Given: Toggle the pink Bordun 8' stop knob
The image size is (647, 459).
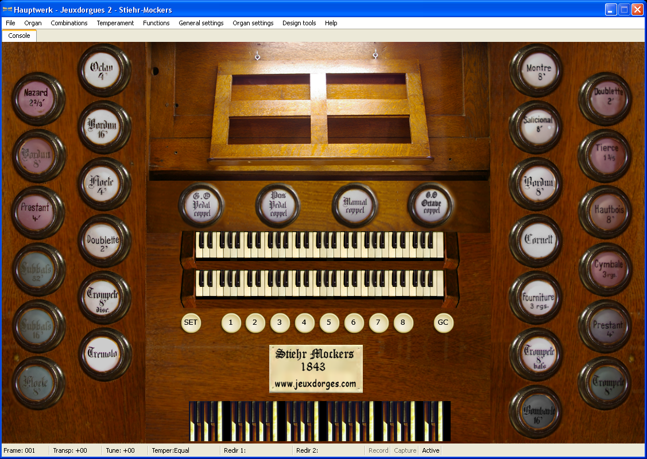Looking at the screenshot, I should pyautogui.click(x=38, y=155).
